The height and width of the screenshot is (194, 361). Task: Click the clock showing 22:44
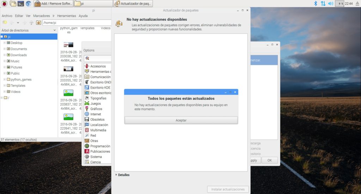click(349, 4)
